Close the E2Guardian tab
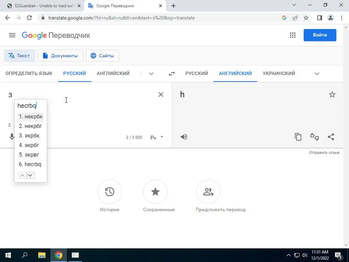Viewport: 349px width, 262px height. coord(79,6)
